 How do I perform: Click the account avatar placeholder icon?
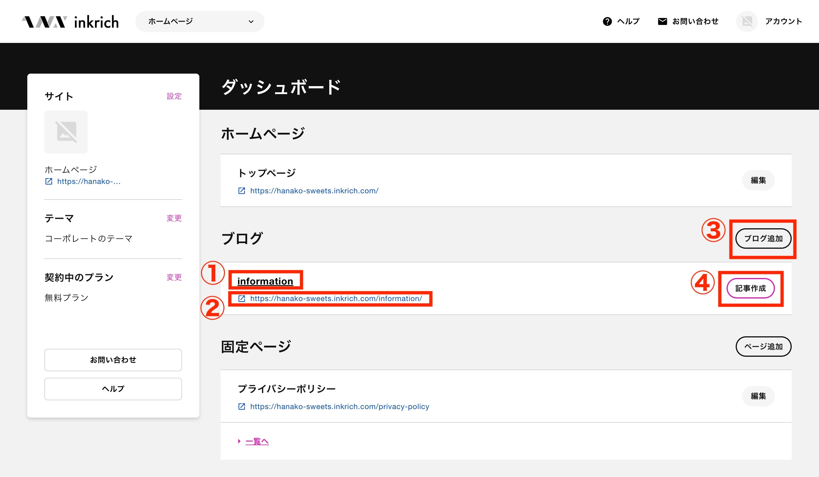click(747, 21)
